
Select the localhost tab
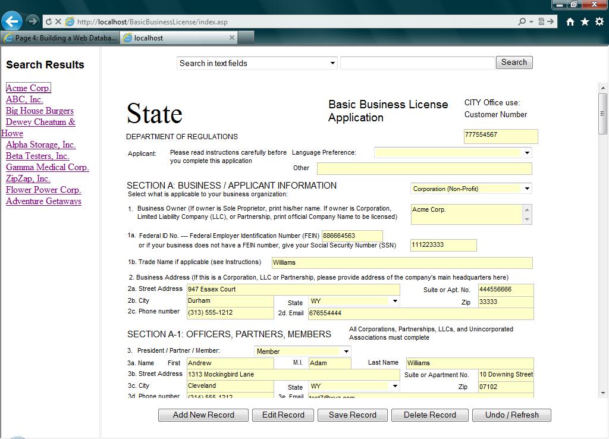[x=178, y=37]
